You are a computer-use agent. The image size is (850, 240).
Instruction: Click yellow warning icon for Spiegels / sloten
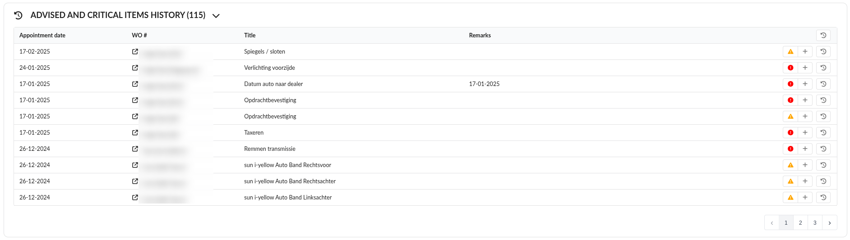(x=790, y=52)
